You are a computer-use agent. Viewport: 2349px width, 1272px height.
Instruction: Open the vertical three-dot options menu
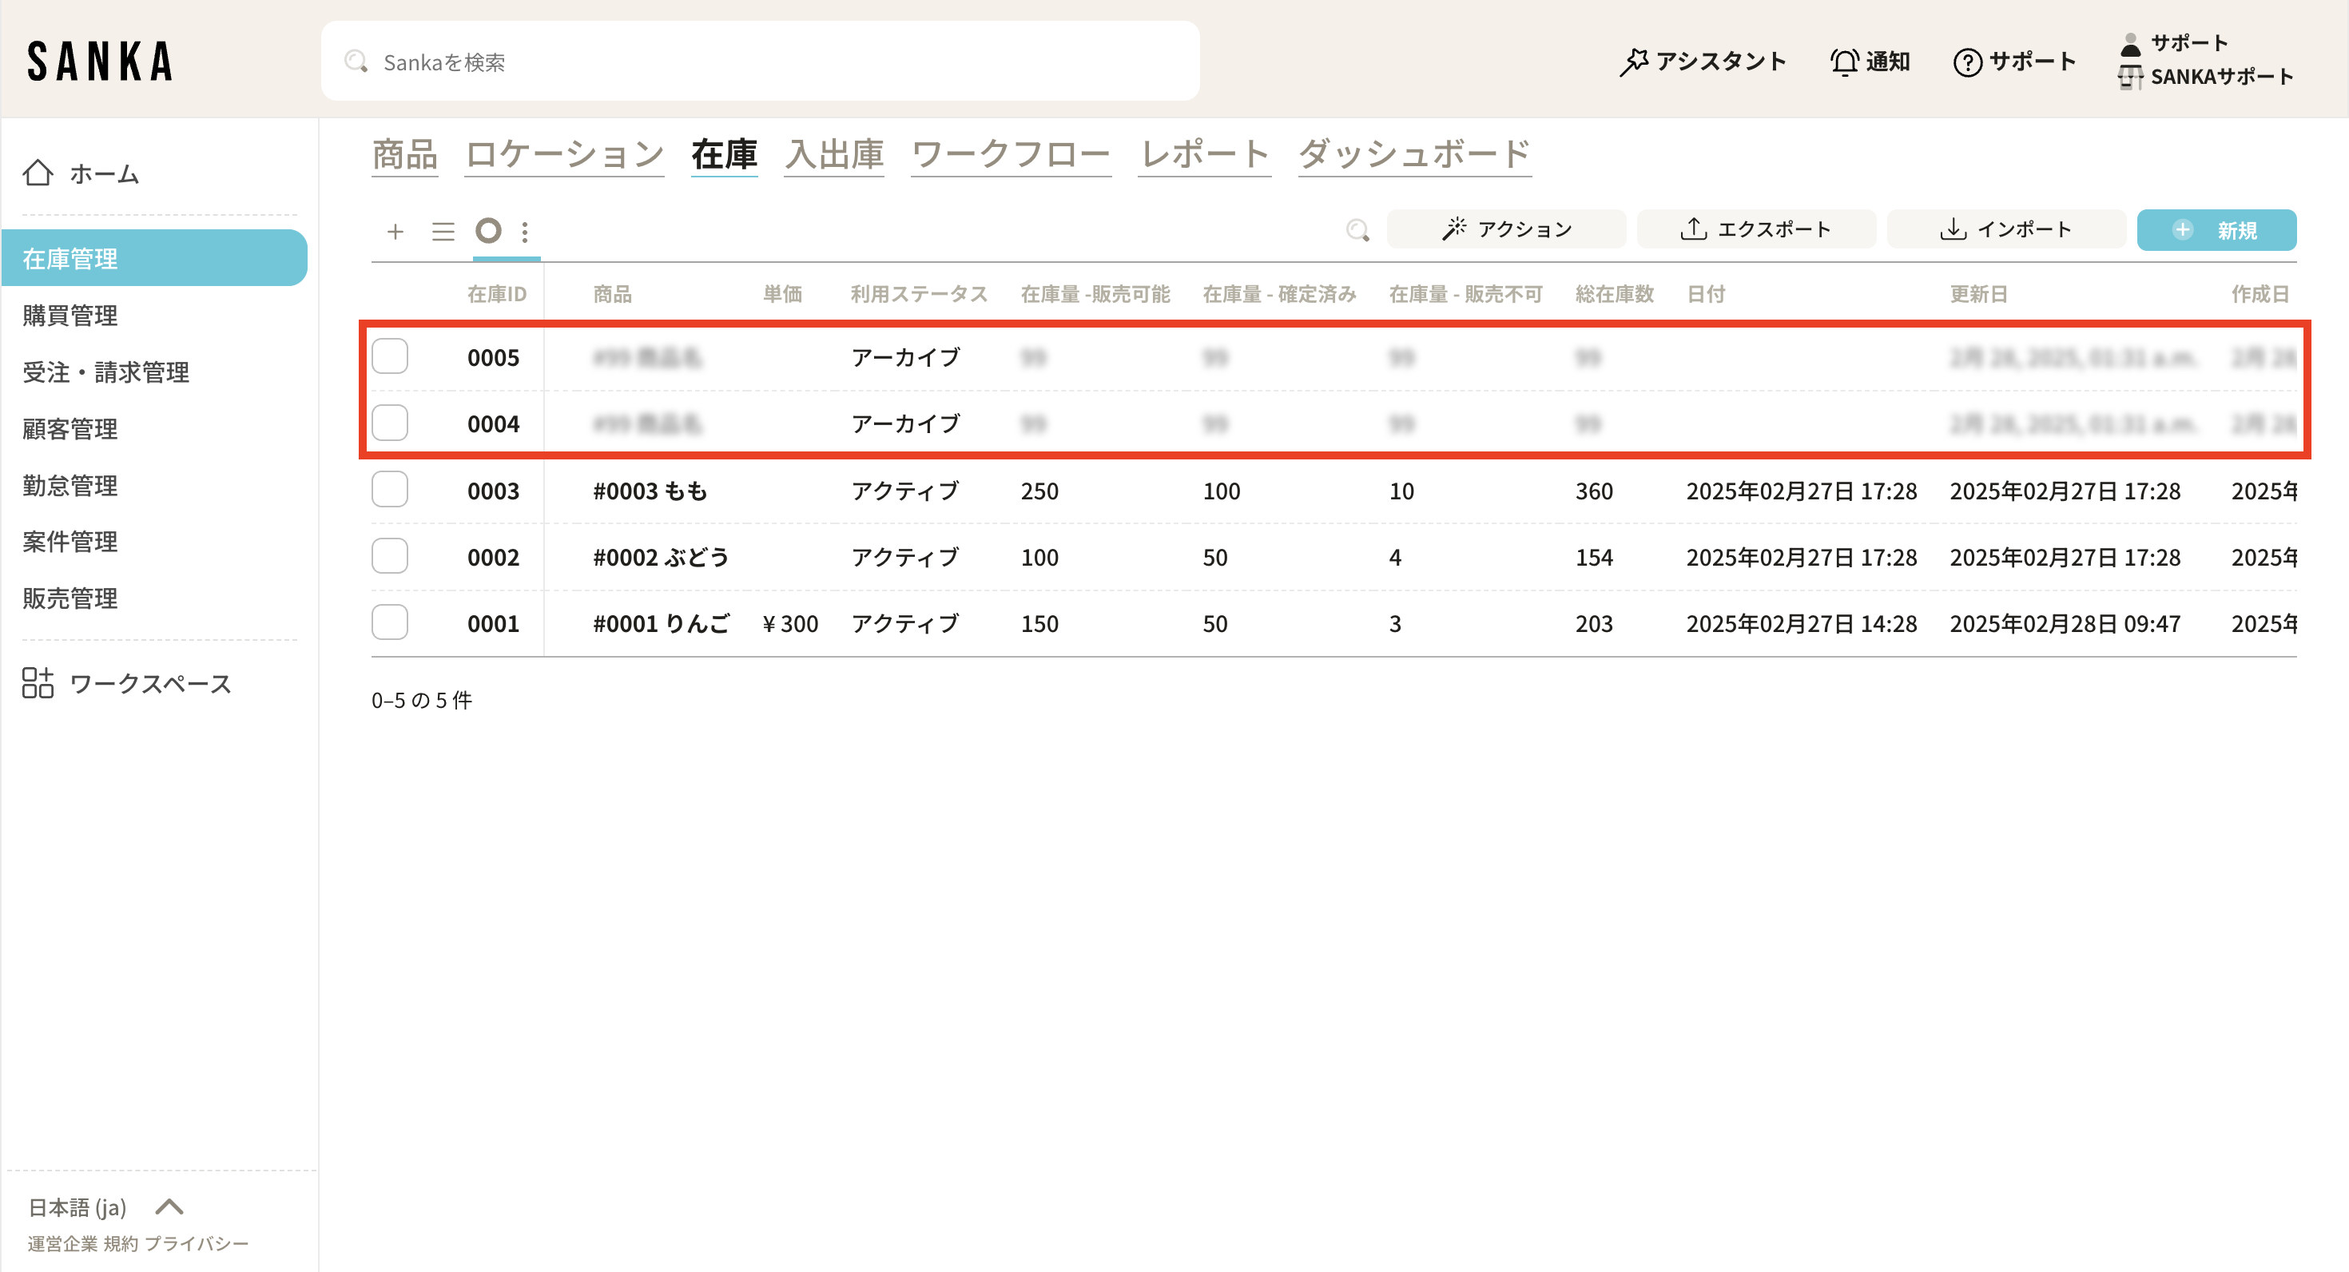525,232
